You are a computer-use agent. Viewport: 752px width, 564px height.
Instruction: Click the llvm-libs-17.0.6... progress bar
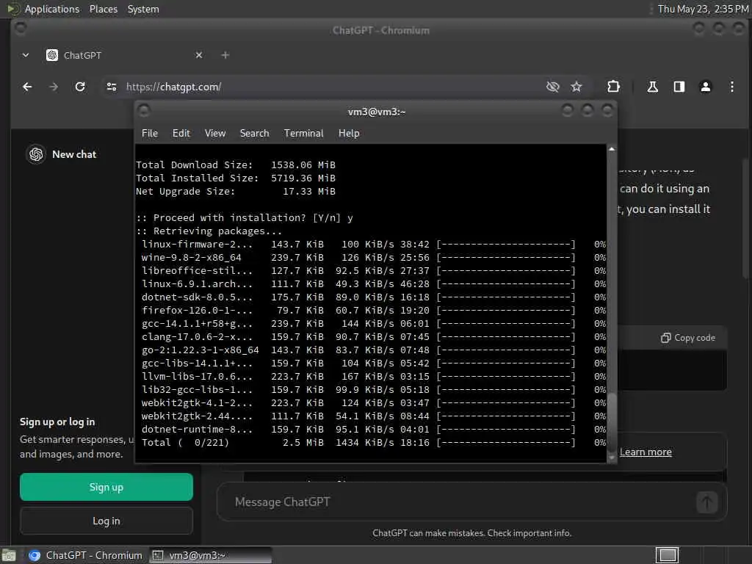(x=506, y=377)
